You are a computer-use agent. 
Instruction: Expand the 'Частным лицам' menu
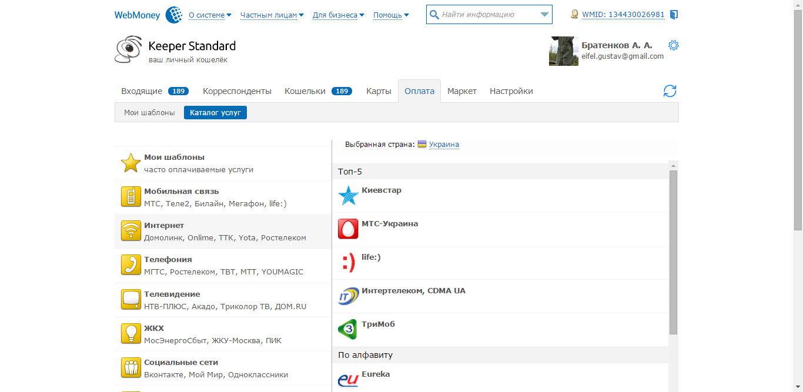(272, 15)
